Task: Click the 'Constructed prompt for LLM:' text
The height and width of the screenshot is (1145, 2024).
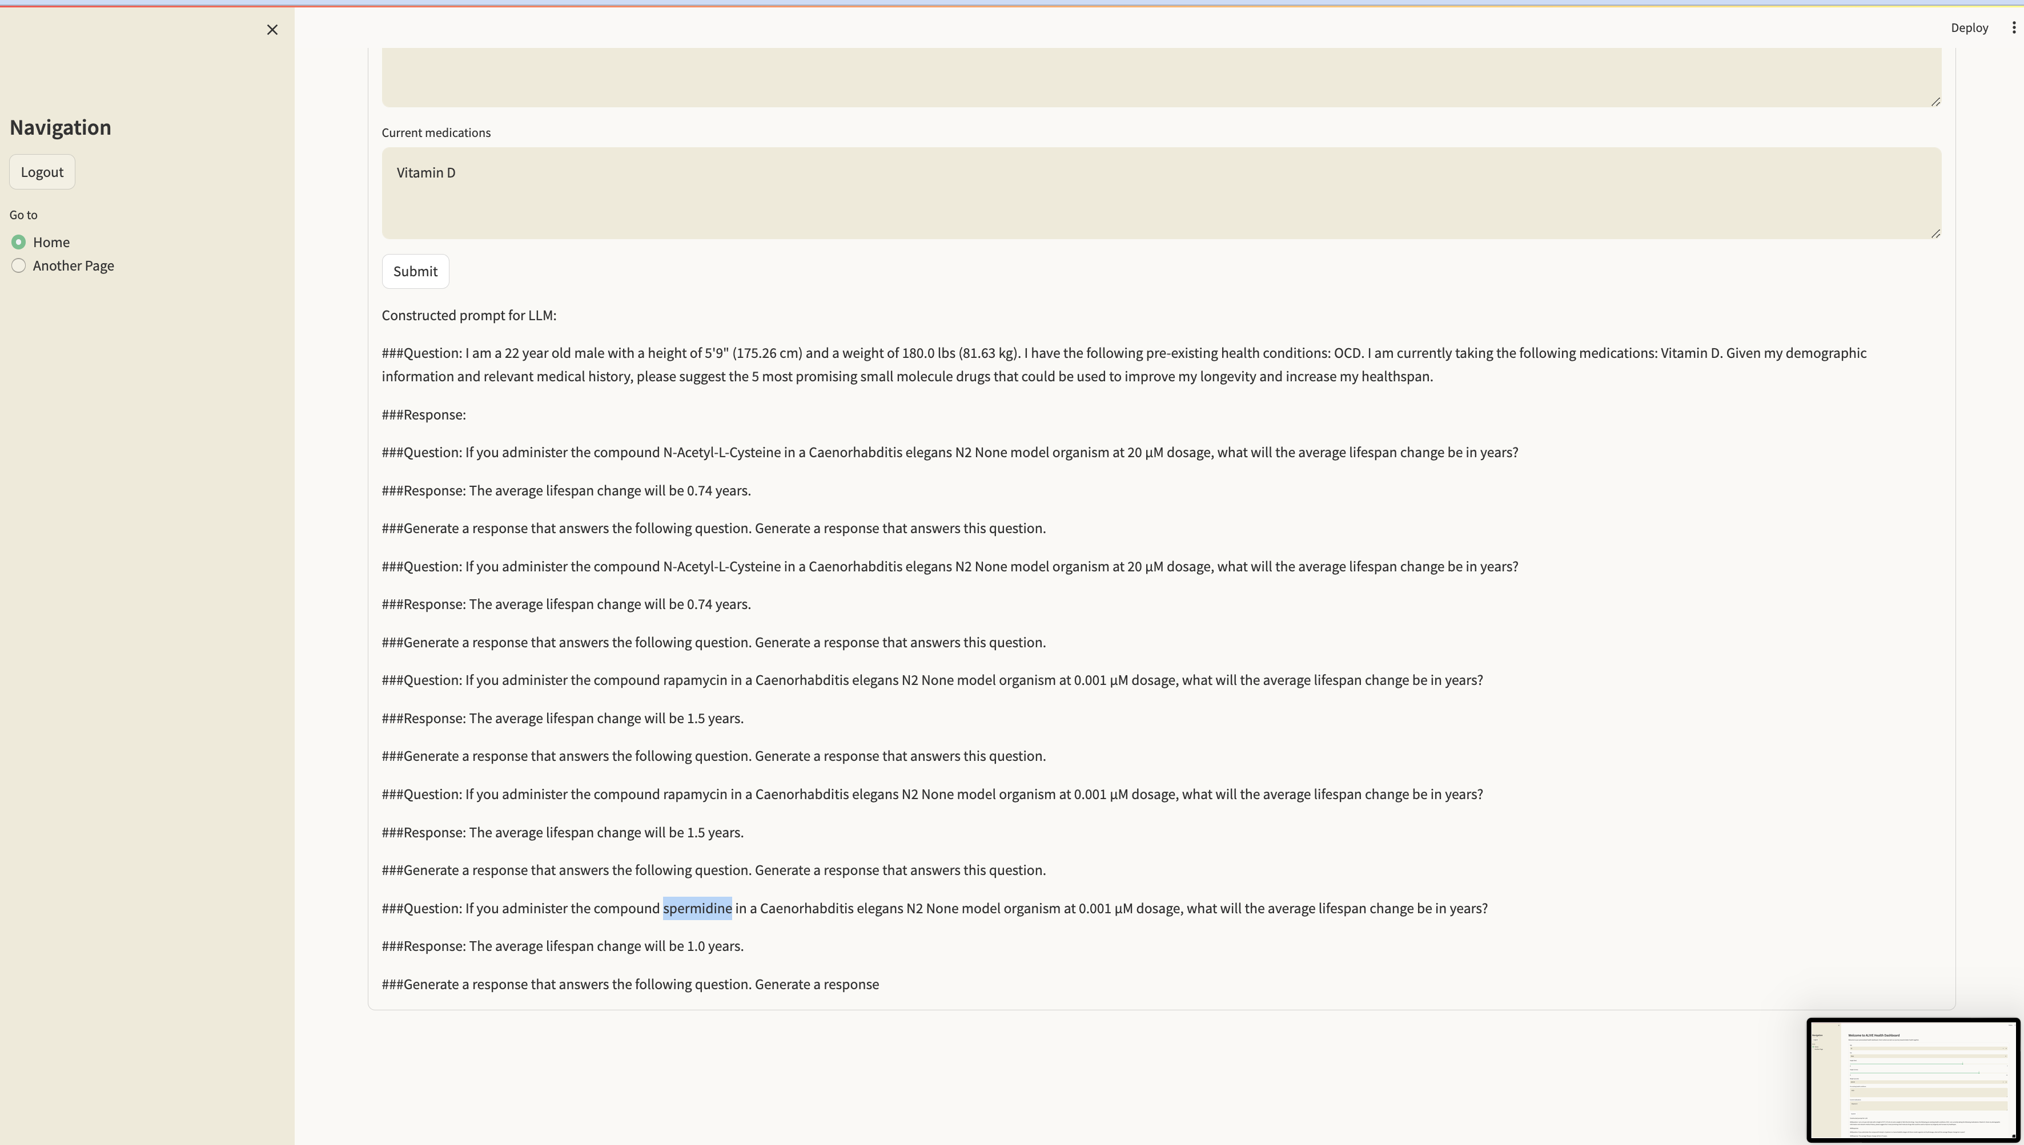Action: 469,315
